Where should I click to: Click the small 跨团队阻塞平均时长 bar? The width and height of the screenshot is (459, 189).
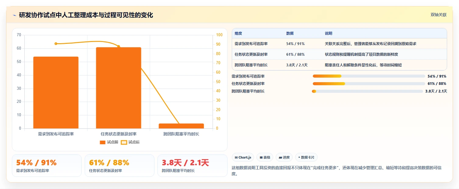[181, 126]
